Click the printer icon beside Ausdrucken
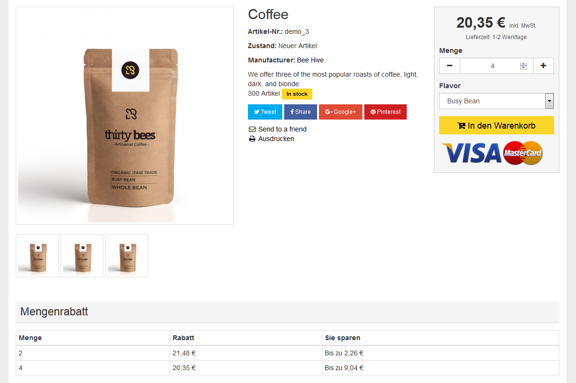This screenshot has width=576, height=383. click(x=252, y=139)
